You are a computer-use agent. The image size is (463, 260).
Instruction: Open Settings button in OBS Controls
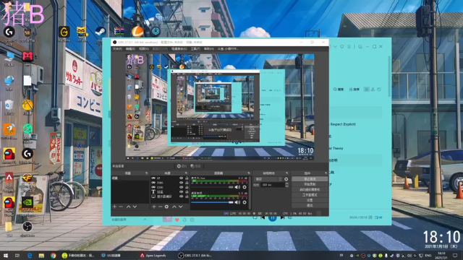(x=310, y=200)
